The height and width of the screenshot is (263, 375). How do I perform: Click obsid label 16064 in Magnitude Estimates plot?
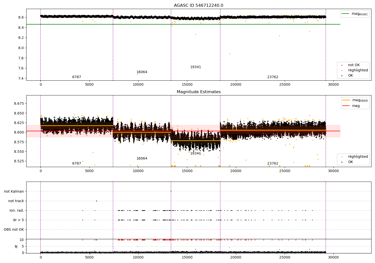pyautogui.click(x=142, y=159)
